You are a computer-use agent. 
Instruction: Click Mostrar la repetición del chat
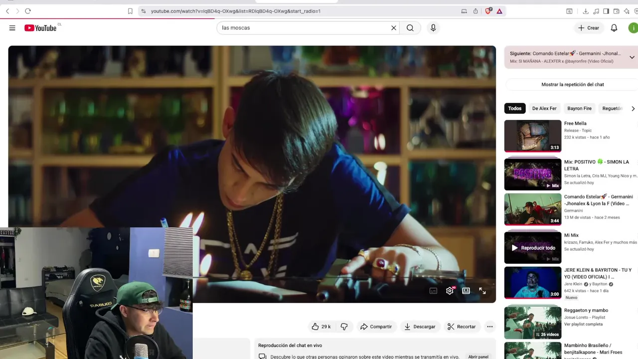coord(573,85)
